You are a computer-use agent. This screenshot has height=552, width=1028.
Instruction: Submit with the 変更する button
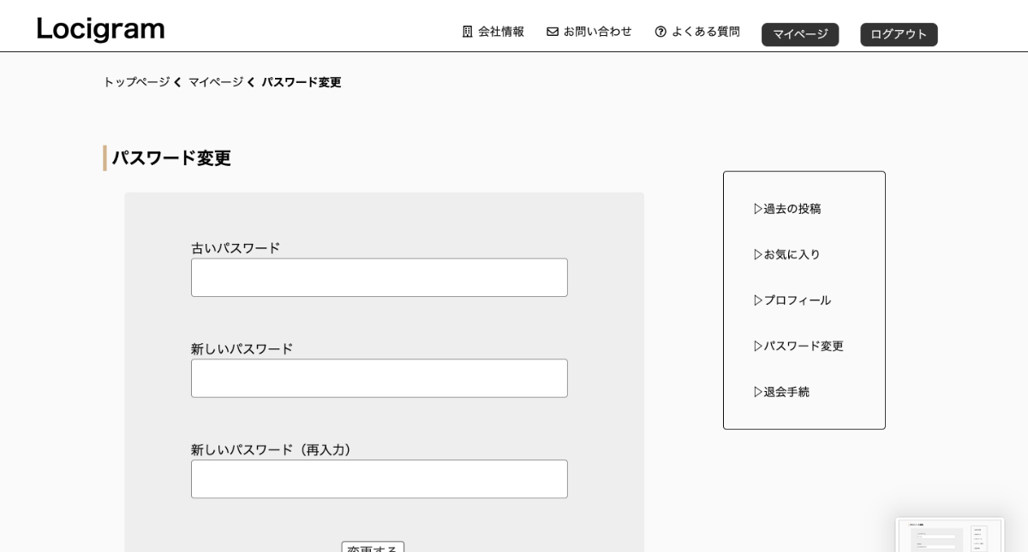373,548
